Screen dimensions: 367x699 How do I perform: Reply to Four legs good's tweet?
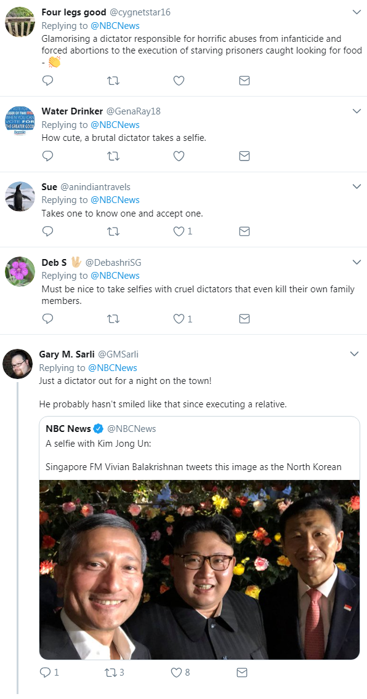[47, 81]
